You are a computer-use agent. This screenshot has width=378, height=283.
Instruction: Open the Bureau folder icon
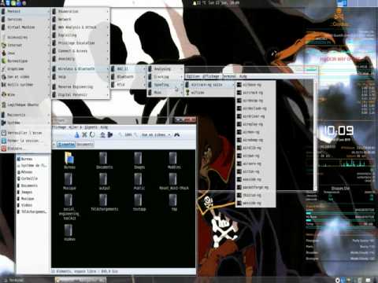pyautogui.click(x=69, y=160)
